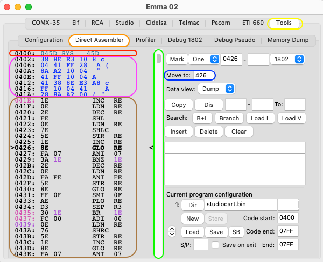This screenshot has height=262, width=323.
Task: Click the Clear button
Action: pos(239,132)
